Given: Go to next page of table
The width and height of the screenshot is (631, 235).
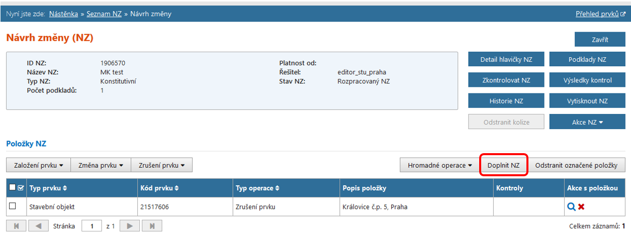Looking at the screenshot, I should tap(130, 226).
